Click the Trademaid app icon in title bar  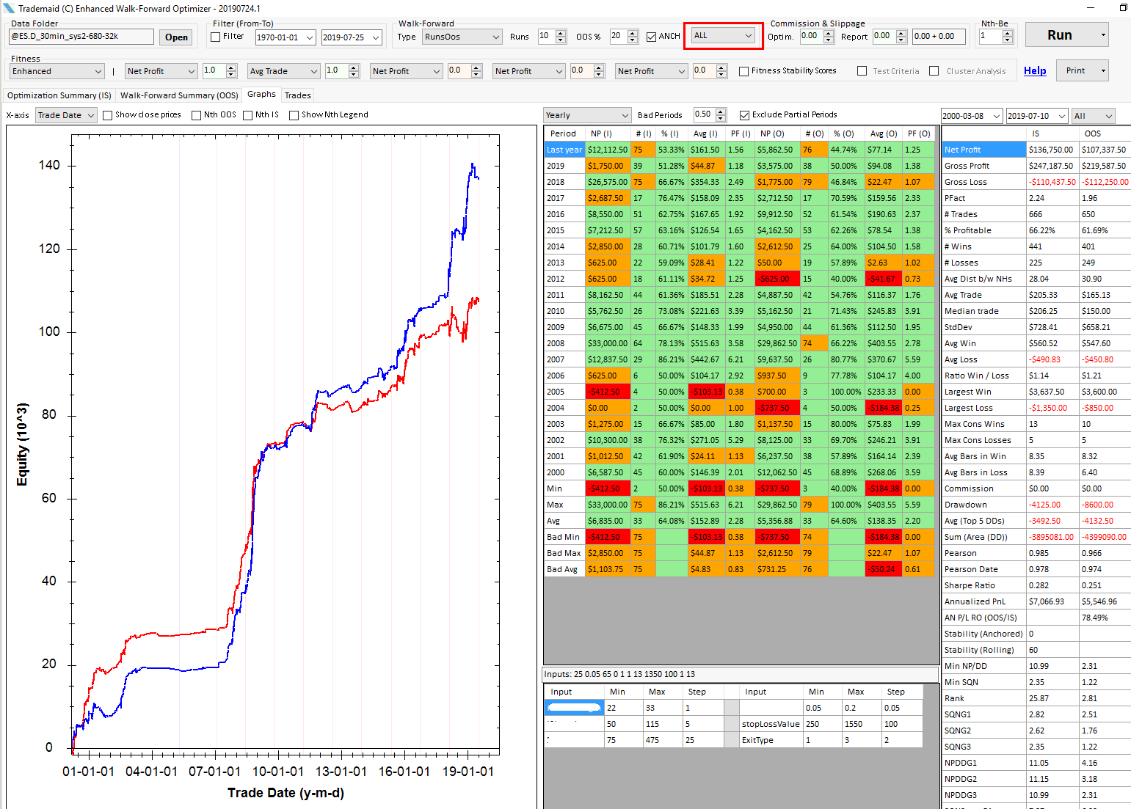[9, 8]
